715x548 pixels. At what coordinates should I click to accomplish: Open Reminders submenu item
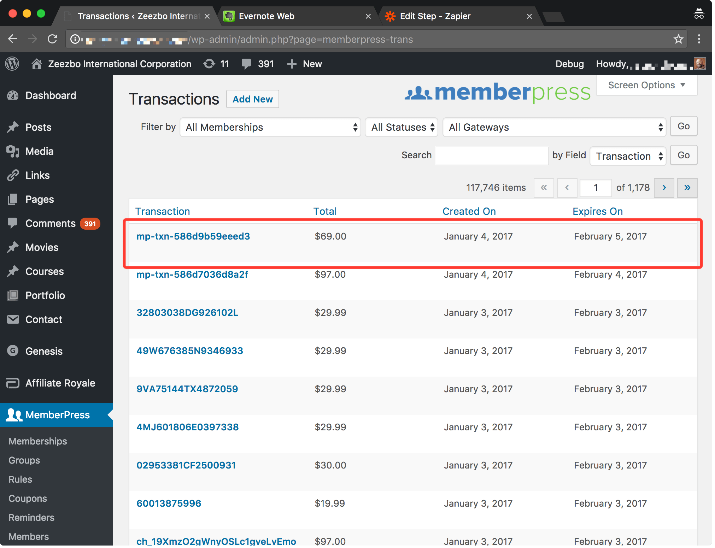32,517
